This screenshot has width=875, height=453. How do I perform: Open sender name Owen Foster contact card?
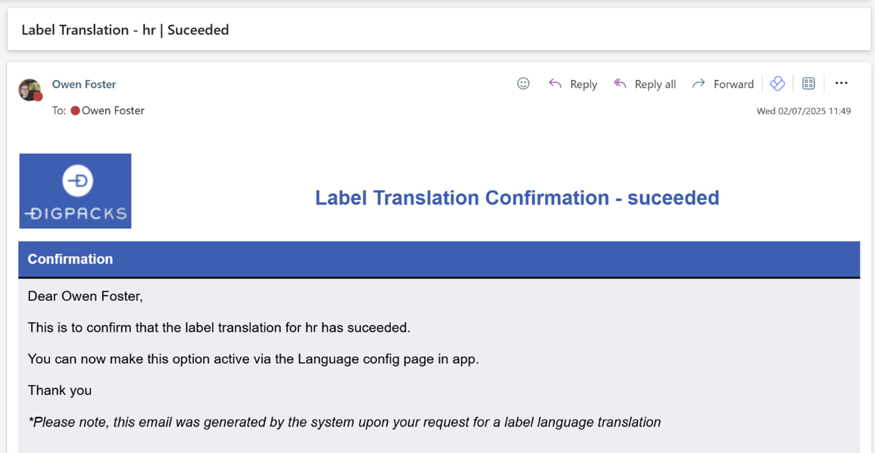84,84
